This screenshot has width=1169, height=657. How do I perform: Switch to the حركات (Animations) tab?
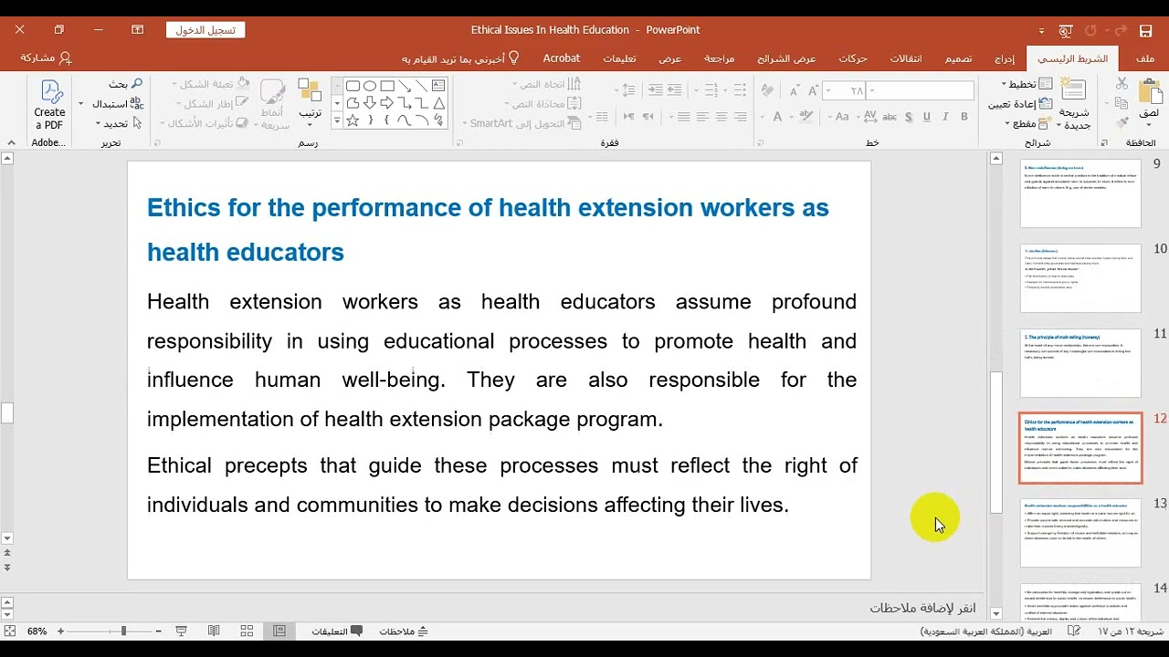click(853, 58)
